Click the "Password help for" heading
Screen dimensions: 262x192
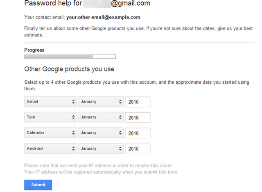click(53, 4)
